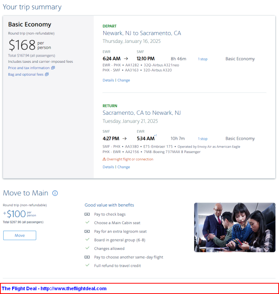The image size is (279, 294).
Task: Change the Newark to Sacramento departing flight
Action: 124,80
